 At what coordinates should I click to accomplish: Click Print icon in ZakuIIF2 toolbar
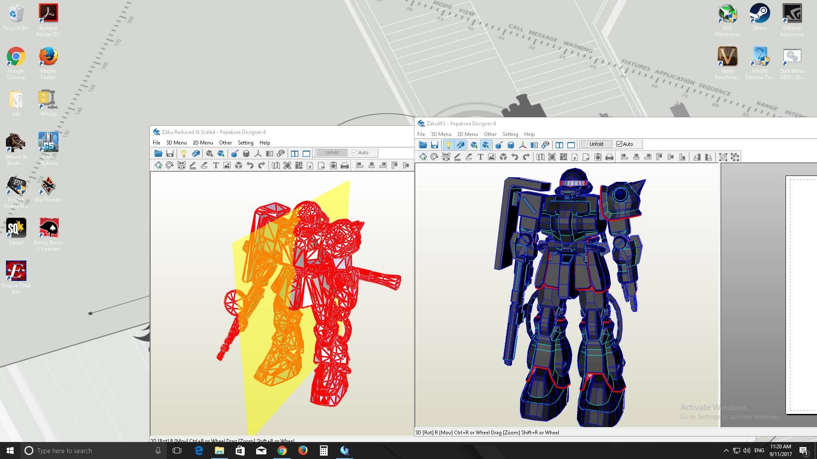609,157
